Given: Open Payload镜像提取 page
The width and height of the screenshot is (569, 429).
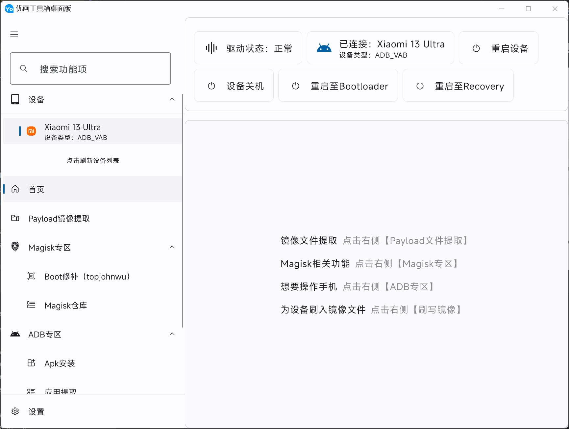Looking at the screenshot, I should pyautogui.click(x=92, y=218).
